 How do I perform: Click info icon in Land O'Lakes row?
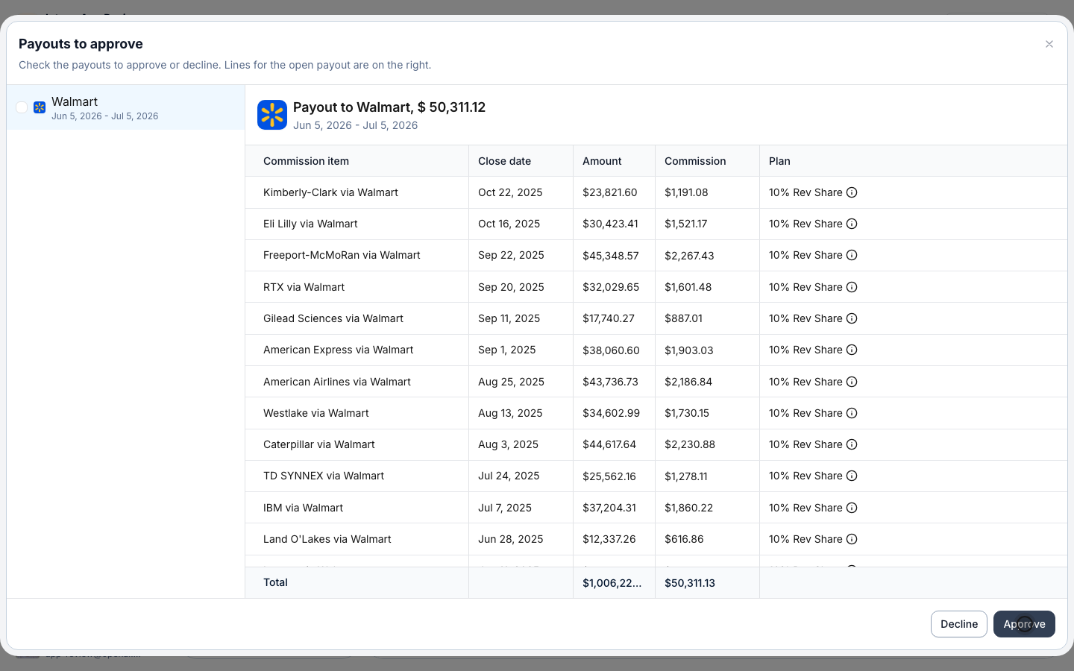click(852, 539)
